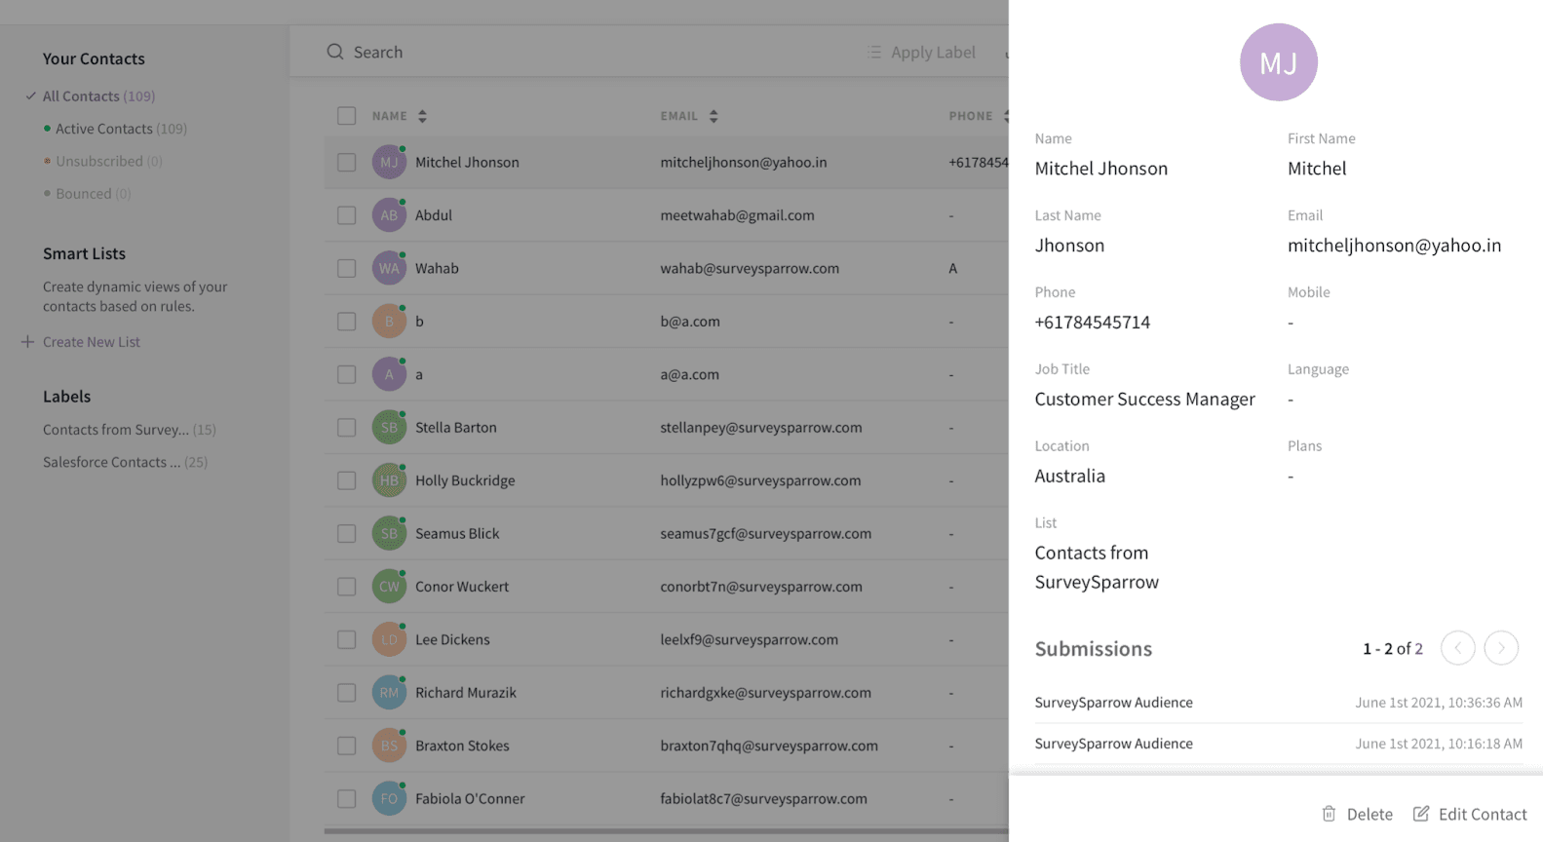1543x842 pixels.
Task: Click the search magnifier icon
Action: pyautogui.click(x=335, y=52)
